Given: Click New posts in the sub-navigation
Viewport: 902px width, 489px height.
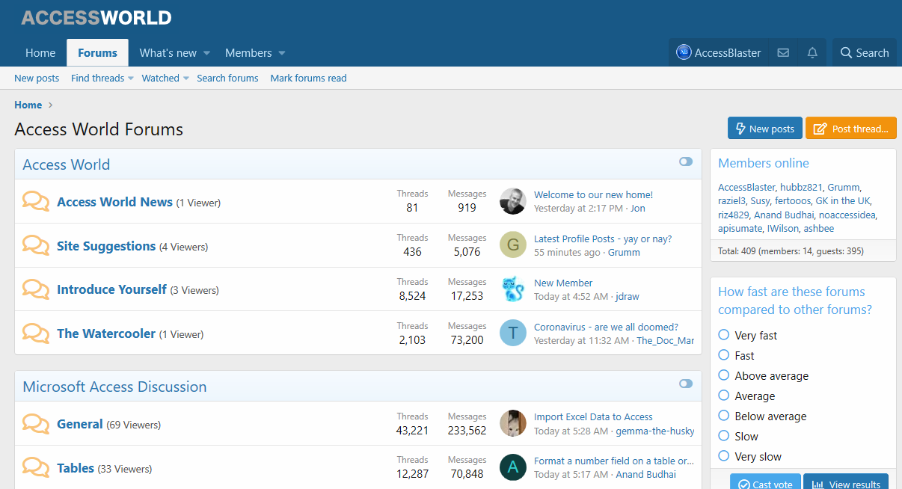Looking at the screenshot, I should pos(37,78).
